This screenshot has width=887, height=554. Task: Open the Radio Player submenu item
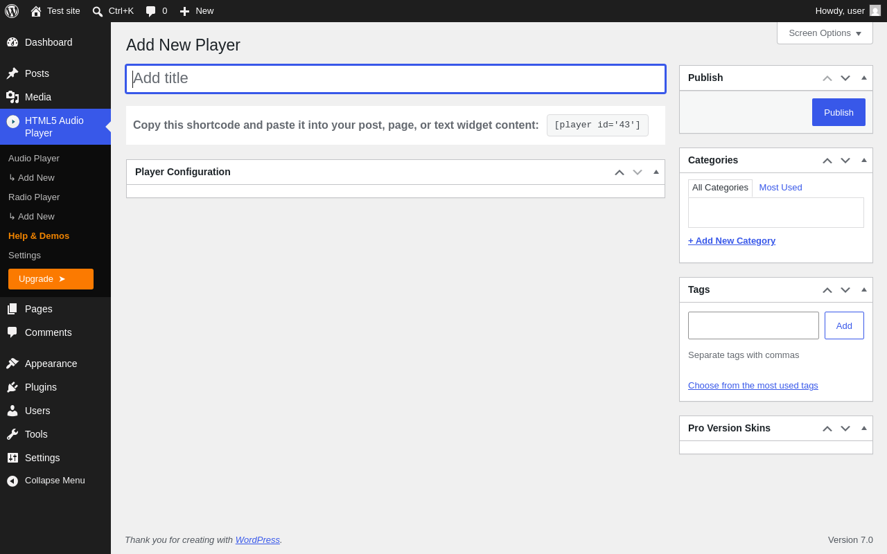tap(34, 197)
